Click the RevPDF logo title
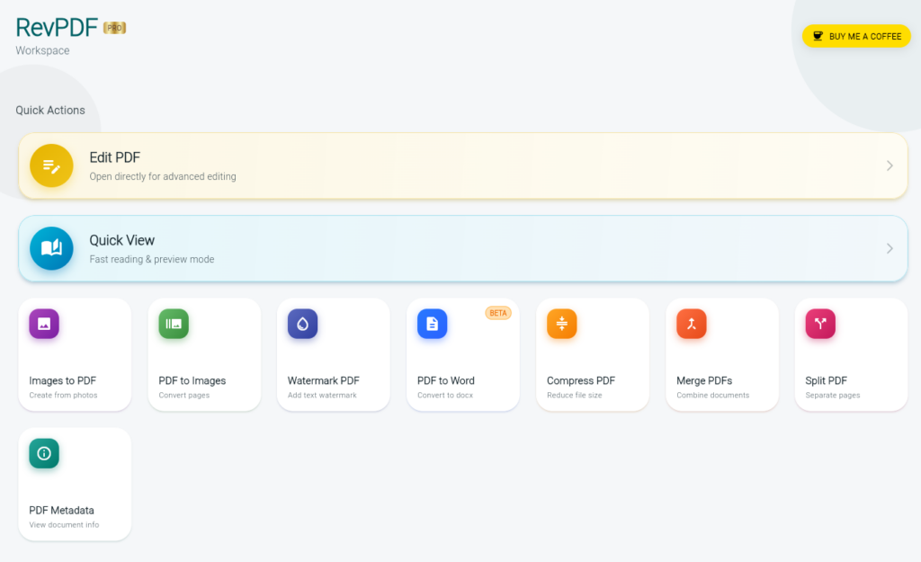The height and width of the screenshot is (562, 921). [x=57, y=27]
